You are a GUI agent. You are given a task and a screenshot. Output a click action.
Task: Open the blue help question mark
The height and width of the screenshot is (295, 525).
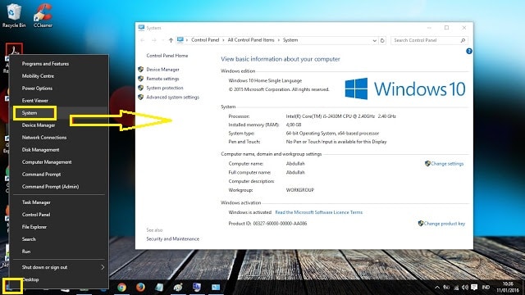[469, 51]
